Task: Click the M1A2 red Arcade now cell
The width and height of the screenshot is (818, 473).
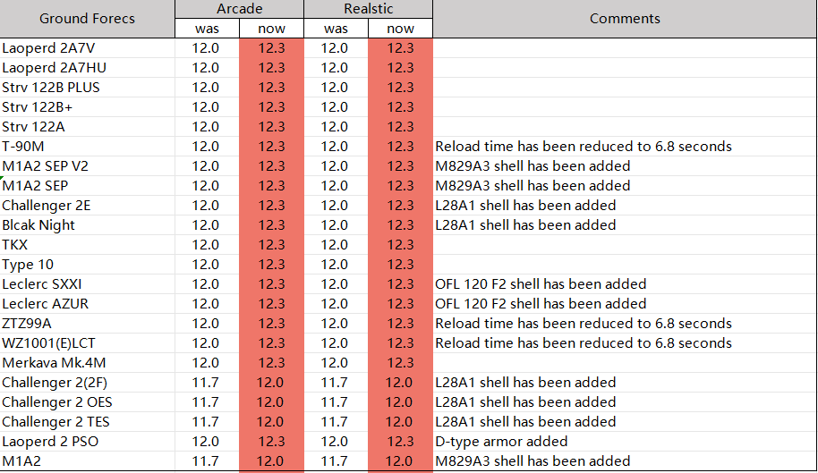Action: point(271,461)
